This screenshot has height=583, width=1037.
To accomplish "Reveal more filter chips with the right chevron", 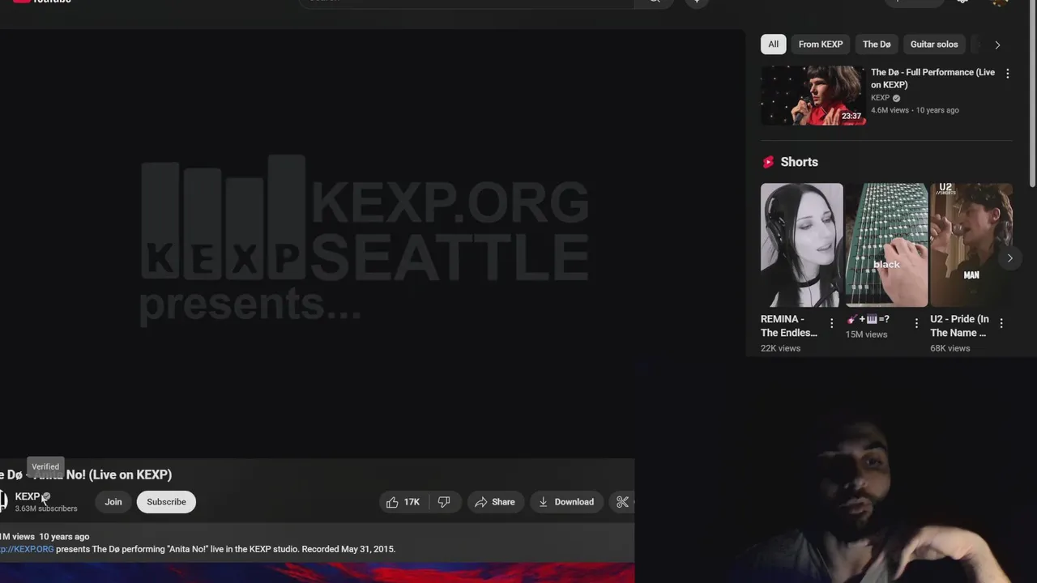I will [997, 45].
